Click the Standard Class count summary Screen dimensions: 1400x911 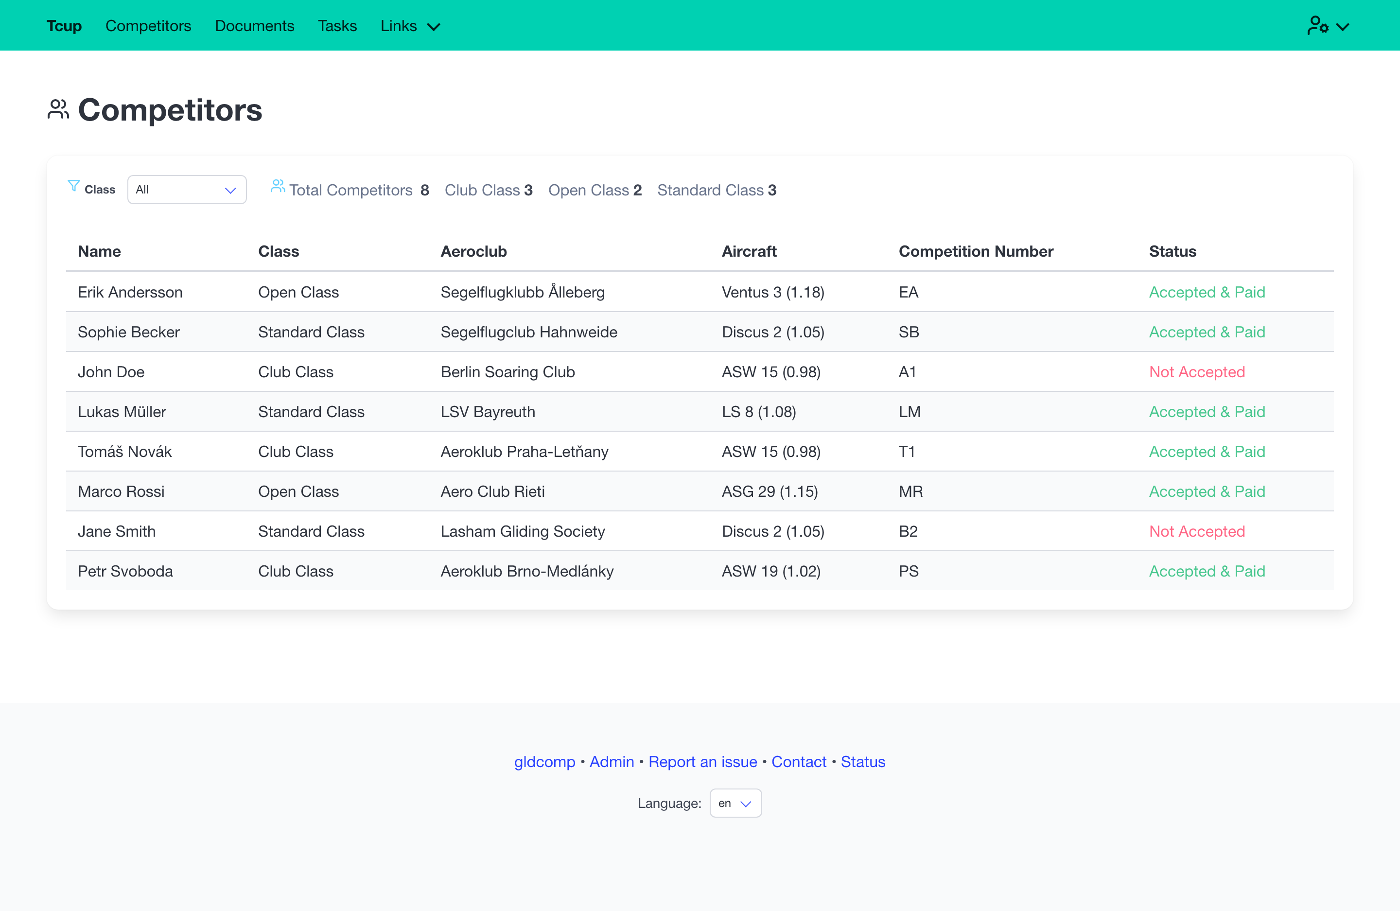tap(717, 191)
